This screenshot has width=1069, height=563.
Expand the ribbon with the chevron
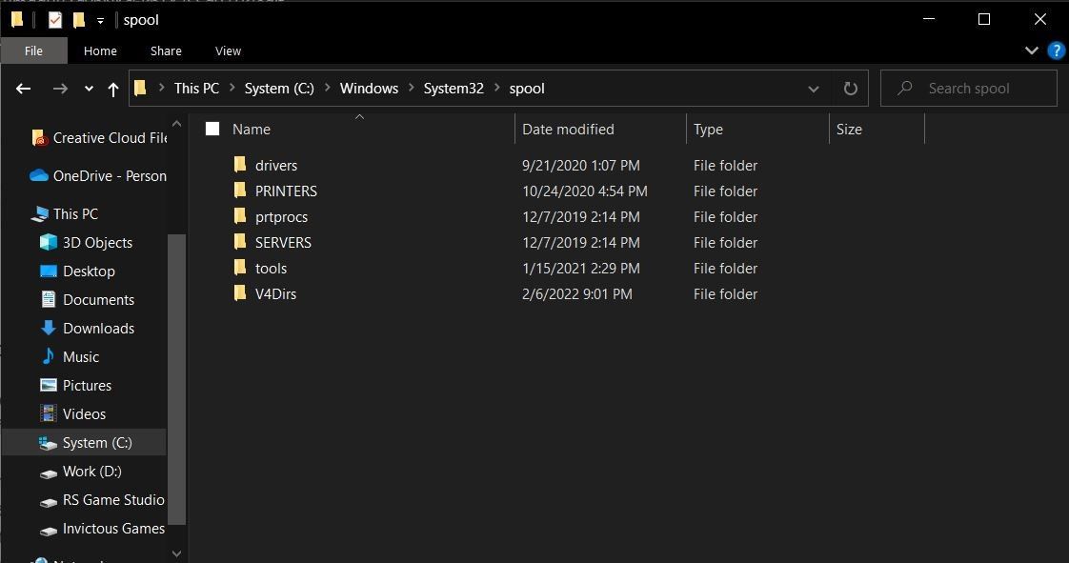pyautogui.click(x=1031, y=50)
